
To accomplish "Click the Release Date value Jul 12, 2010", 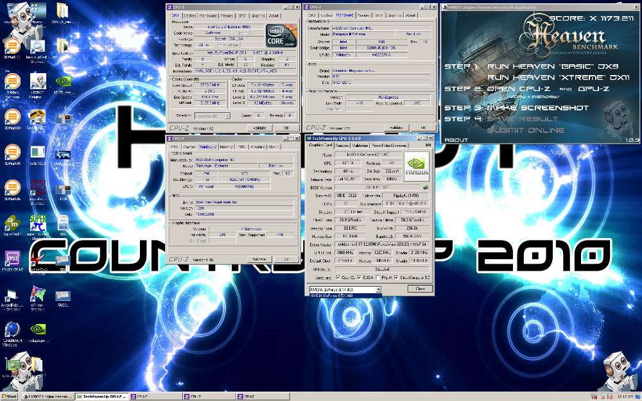I will click(x=347, y=179).
